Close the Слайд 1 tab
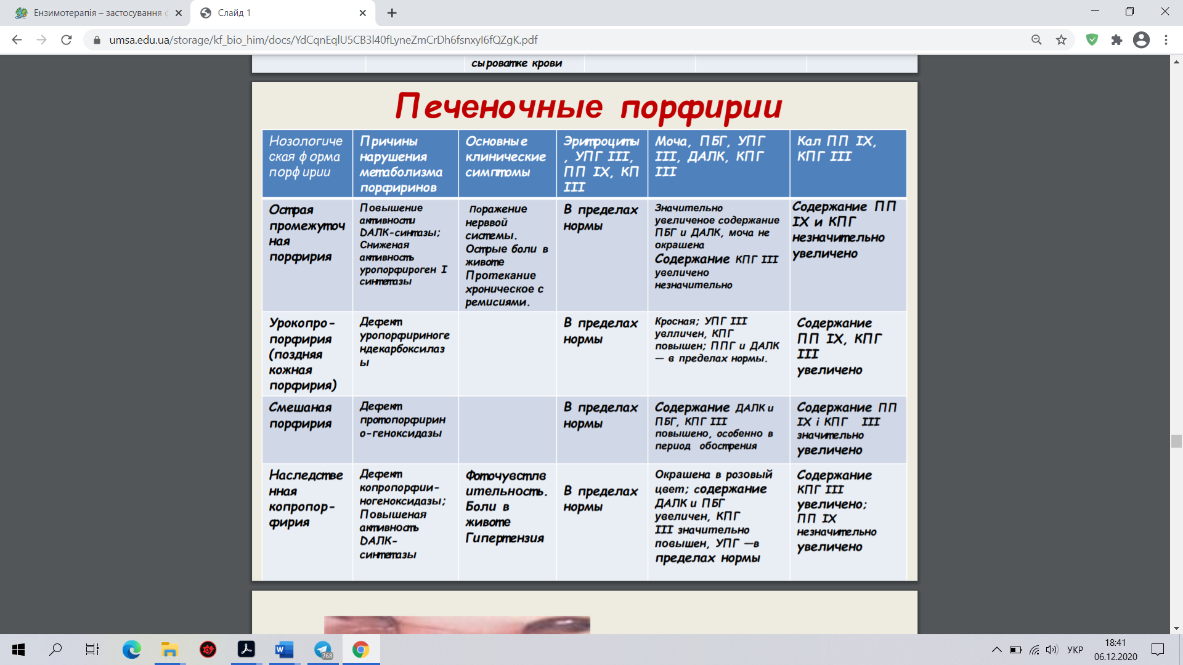Viewport: 1183px width, 665px height. [x=362, y=13]
